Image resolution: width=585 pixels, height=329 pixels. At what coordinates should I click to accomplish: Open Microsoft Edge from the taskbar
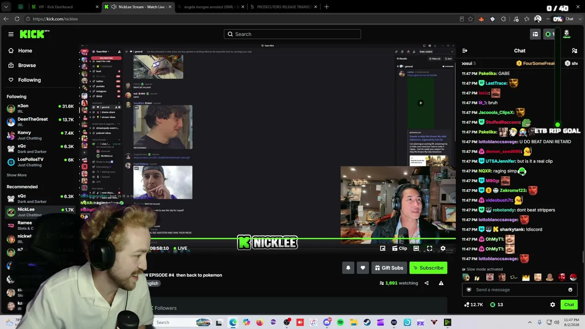(233, 323)
